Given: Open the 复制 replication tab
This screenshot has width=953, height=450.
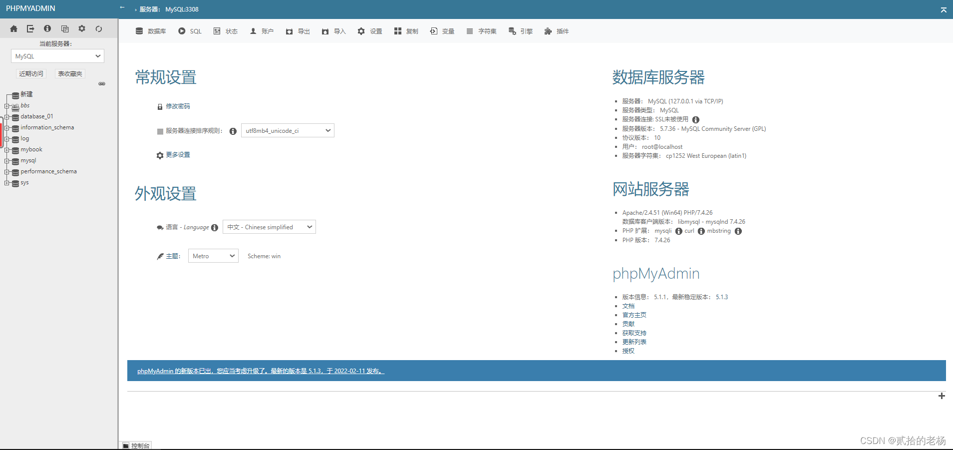Looking at the screenshot, I should (x=406, y=31).
